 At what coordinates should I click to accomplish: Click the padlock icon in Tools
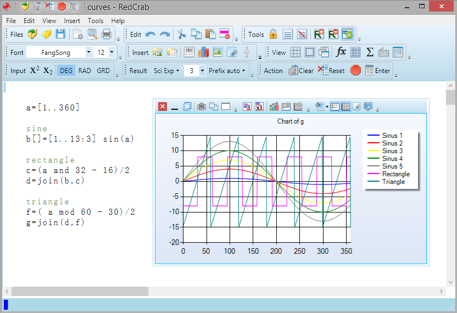(273, 34)
